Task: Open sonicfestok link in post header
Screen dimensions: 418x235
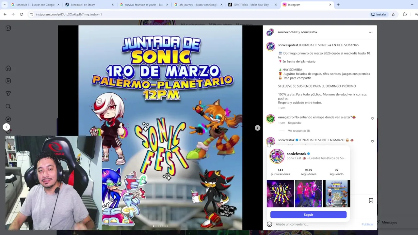Action: coord(309,32)
